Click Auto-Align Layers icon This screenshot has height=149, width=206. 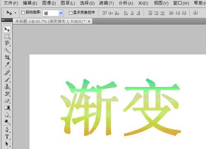coord(195,13)
